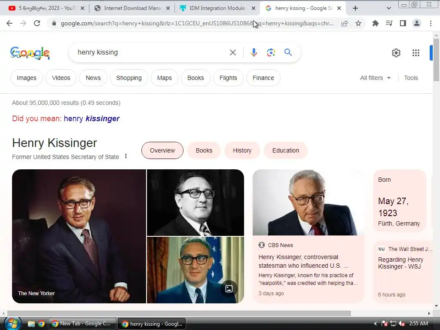The height and width of the screenshot is (330, 440).
Task: Open the Chrome profile avatar
Action: pos(417,23)
